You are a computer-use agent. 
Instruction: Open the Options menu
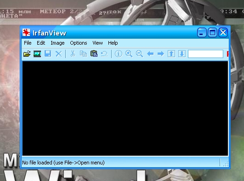[79, 43]
